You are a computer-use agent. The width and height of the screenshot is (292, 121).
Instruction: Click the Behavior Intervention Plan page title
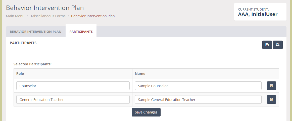pos(45,8)
